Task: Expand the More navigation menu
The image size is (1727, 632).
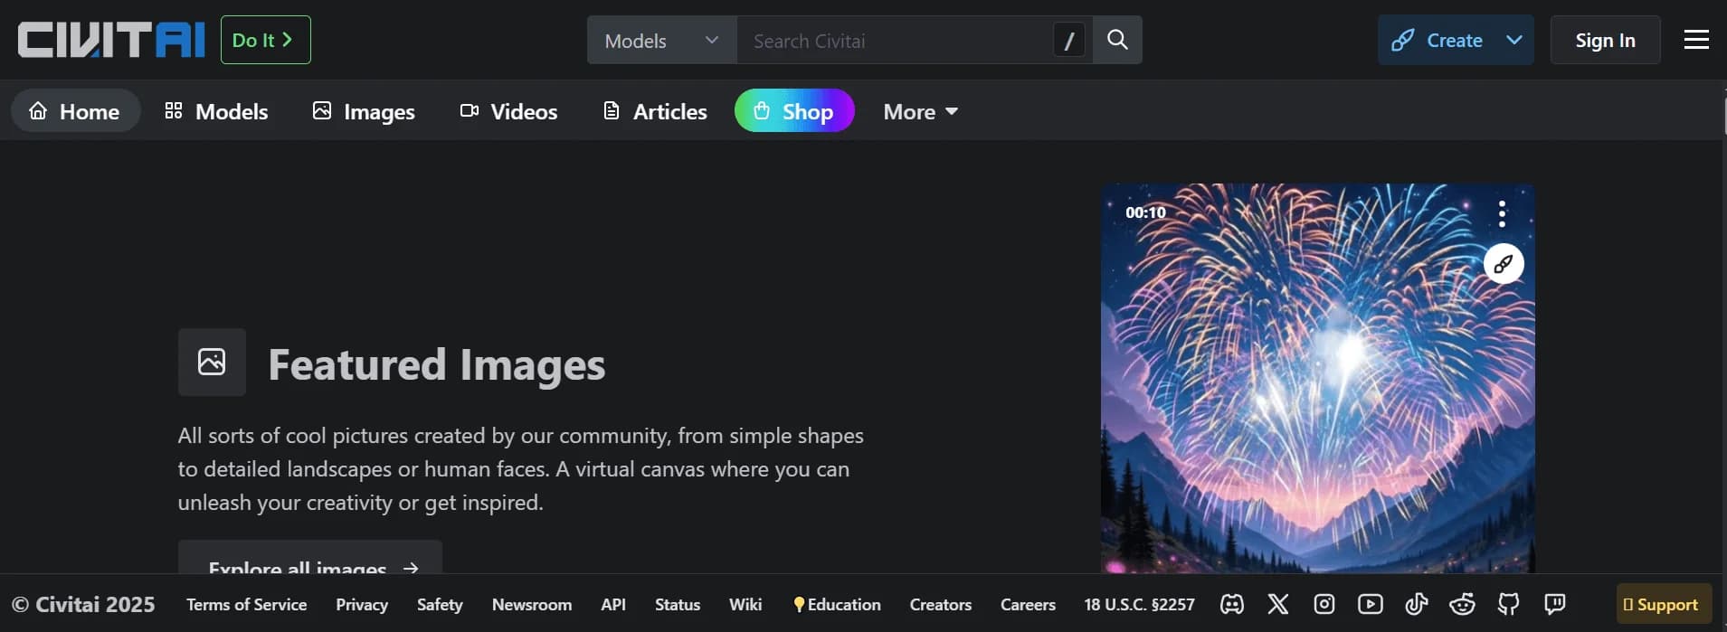Action: [x=920, y=111]
